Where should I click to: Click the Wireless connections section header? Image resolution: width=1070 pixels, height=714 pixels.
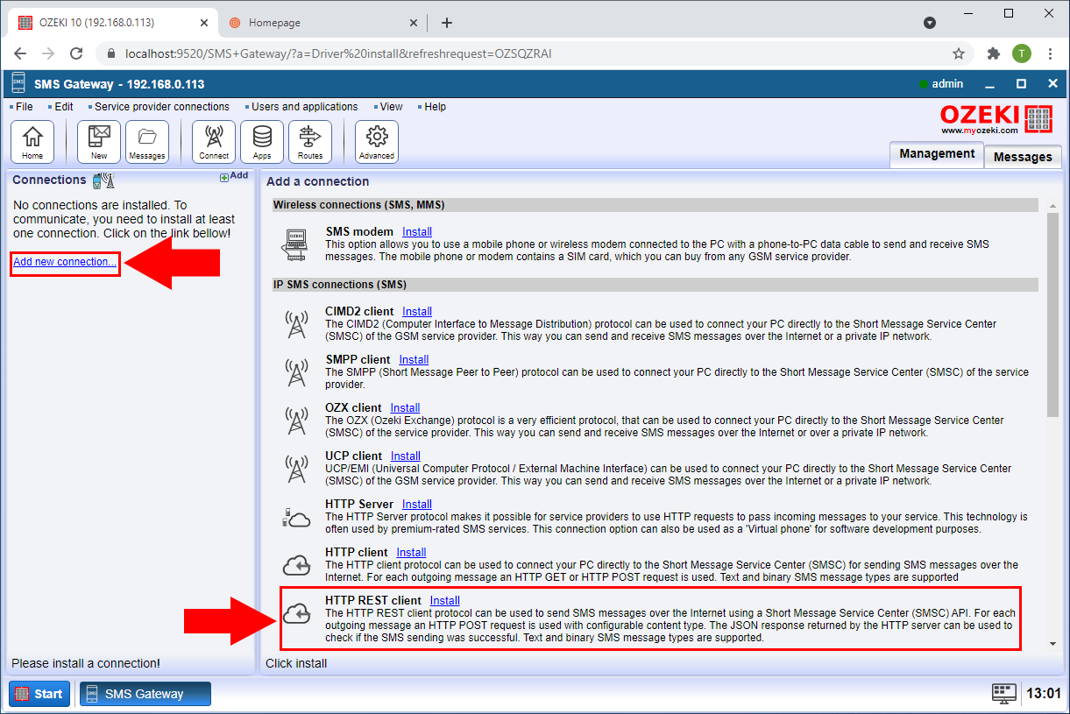coord(655,205)
